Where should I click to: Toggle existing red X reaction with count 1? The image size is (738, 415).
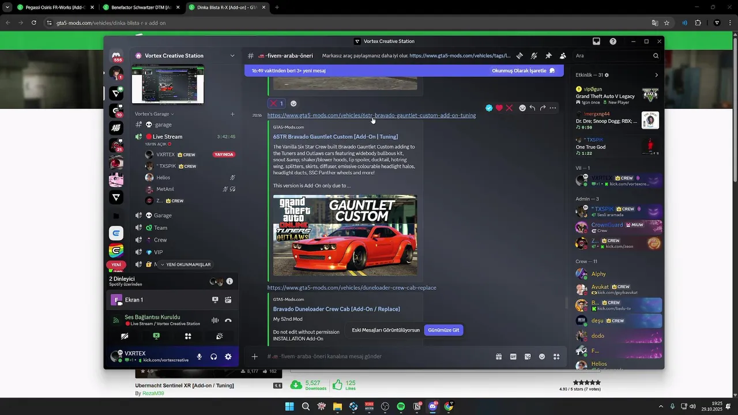[x=277, y=104]
